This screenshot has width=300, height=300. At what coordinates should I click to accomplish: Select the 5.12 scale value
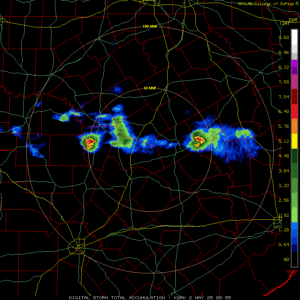(x=284, y=141)
